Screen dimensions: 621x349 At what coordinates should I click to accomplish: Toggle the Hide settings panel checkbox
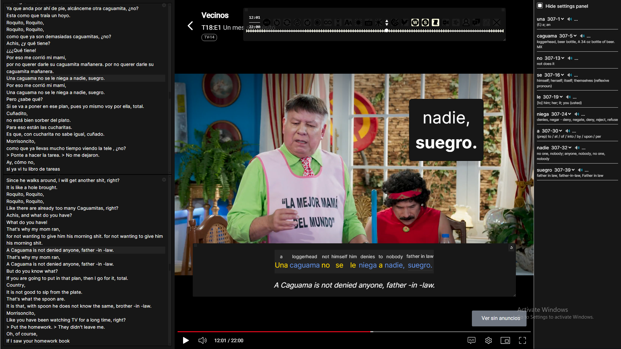point(540,5)
